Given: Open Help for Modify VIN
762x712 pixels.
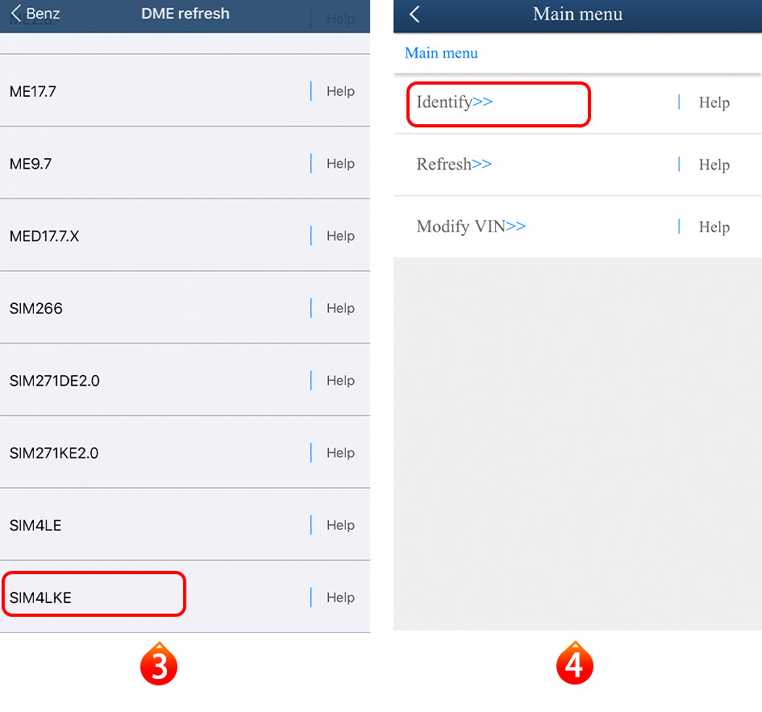Looking at the screenshot, I should 714,227.
